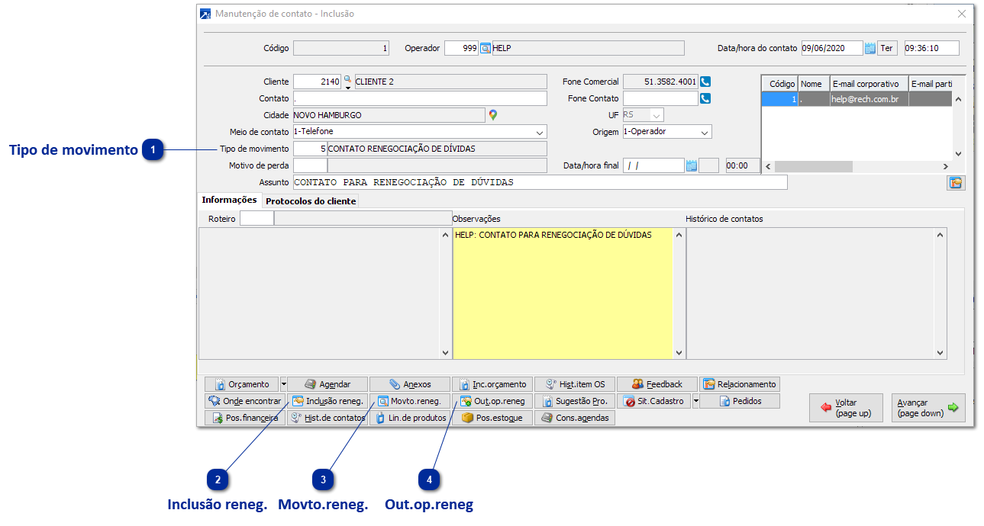Click the Contato input field
Screen dimensions: 984x526
tap(420, 98)
